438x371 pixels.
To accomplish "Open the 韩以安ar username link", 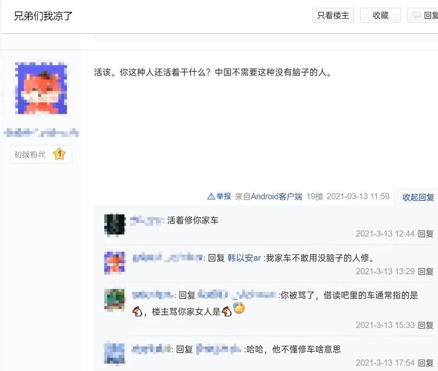I will pos(244,258).
